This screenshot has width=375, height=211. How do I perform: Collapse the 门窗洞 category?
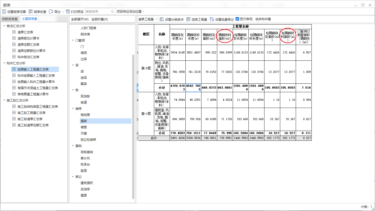point(73,40)
